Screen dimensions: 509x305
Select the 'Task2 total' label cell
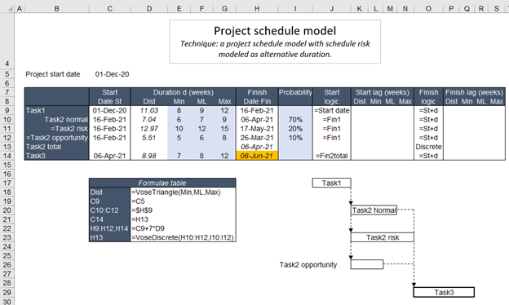57,147
